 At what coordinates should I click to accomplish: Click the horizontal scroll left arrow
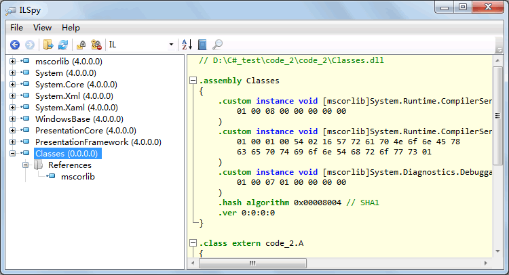tap(193, 263)
